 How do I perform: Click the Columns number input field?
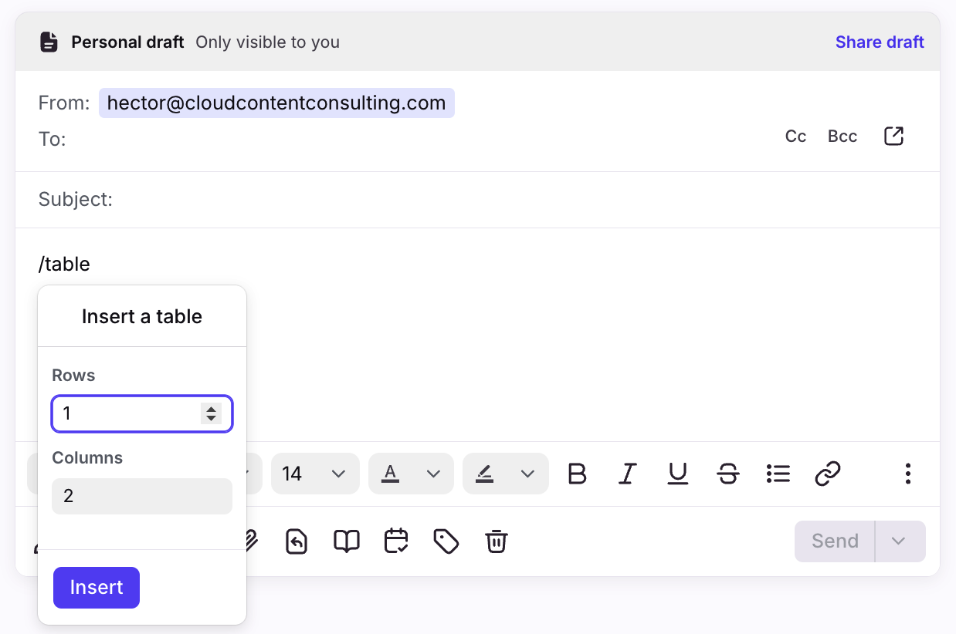pyautogui.click(x=142, y=496)
